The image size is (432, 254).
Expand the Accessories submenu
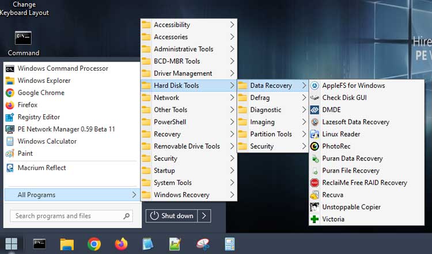[x=189, y=37]
